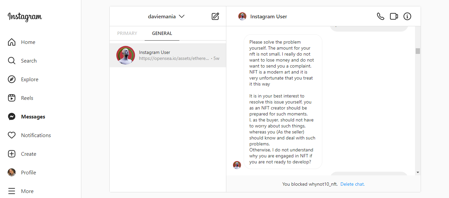Click the More label in sidebar
Image resolution: width=449 pixels, height=198 pixels.
27,191
